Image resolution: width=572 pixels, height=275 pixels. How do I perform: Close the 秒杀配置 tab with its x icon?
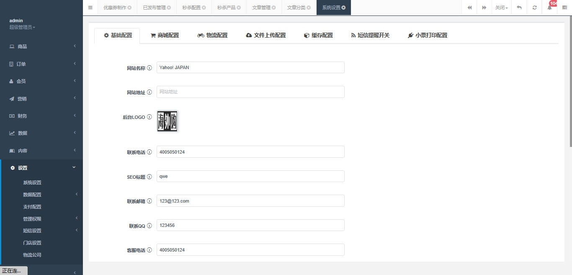pos(204,8)
